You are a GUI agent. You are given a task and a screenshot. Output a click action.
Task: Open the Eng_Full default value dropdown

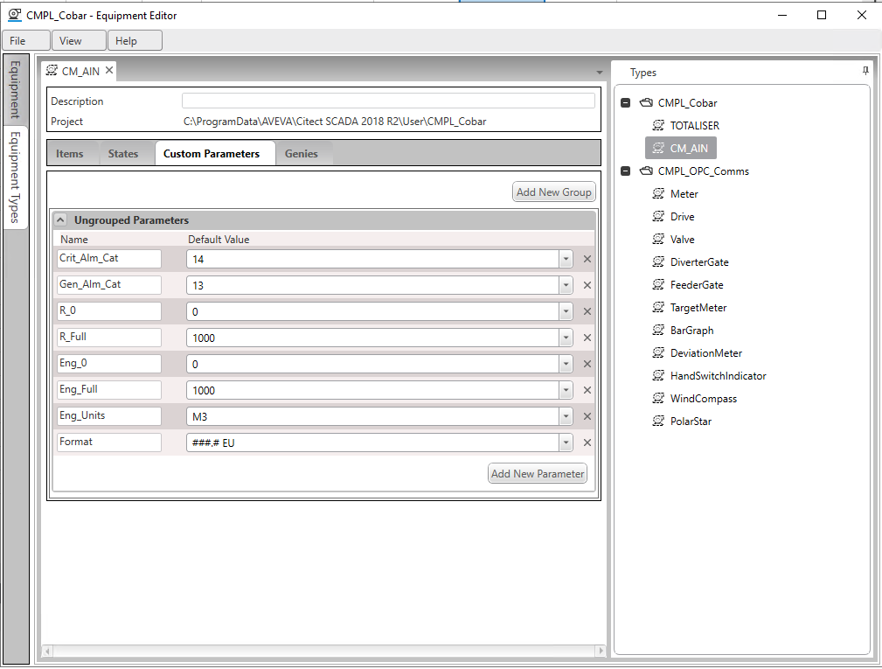566,391
